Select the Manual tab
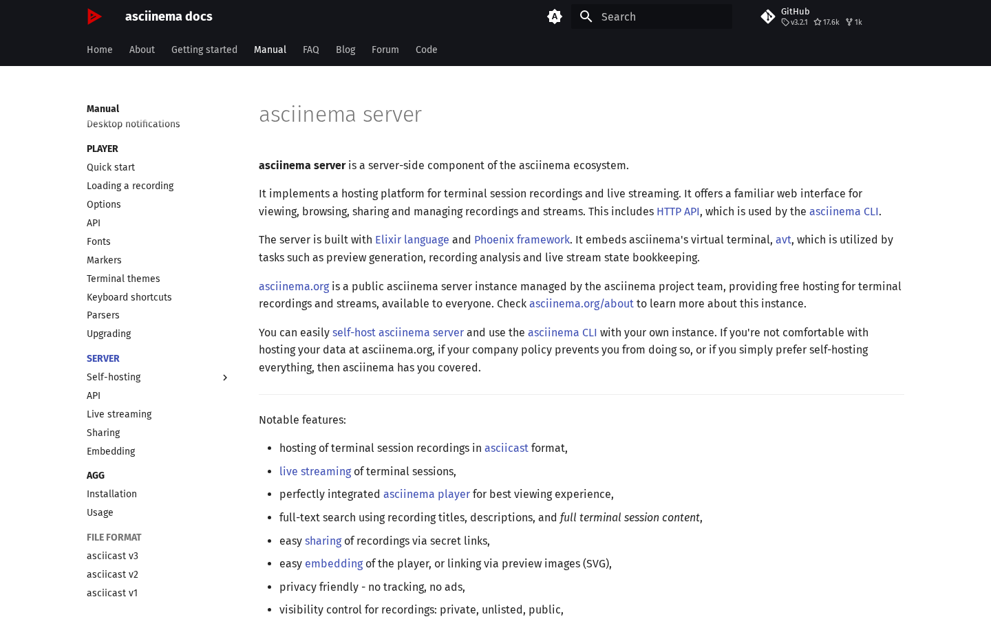 click(270, 50)
